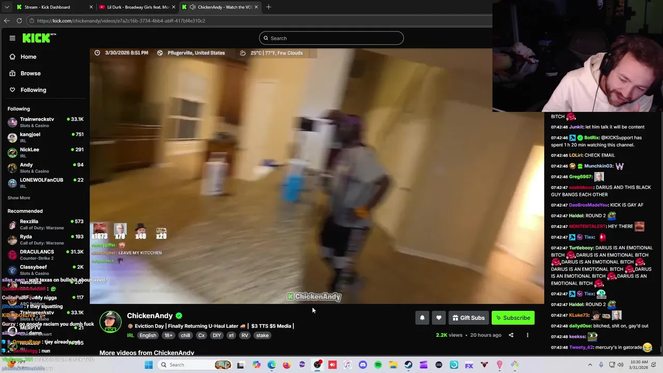Click the Windows taskbar Search box
The height and width of the screenshot is (373, 663).
pos(195,365)
